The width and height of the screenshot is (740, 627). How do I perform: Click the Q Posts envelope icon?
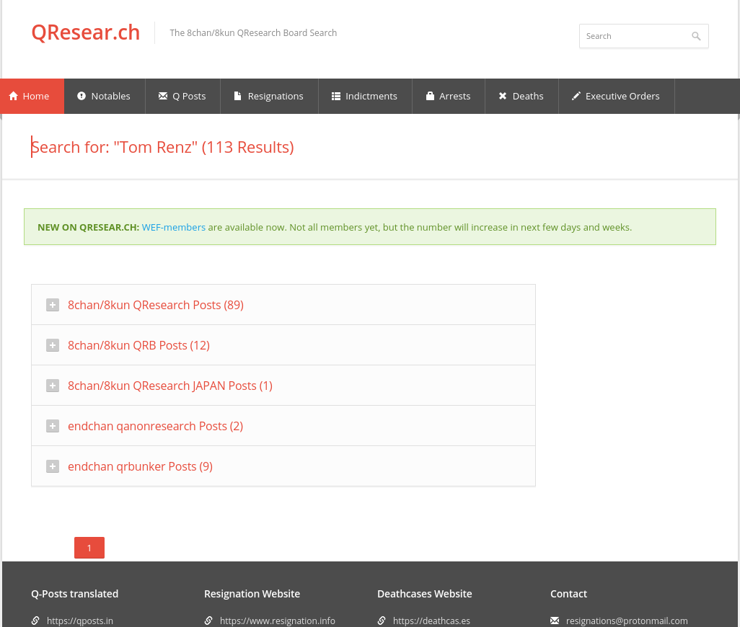pyautogui.click(x=163, y=96)
